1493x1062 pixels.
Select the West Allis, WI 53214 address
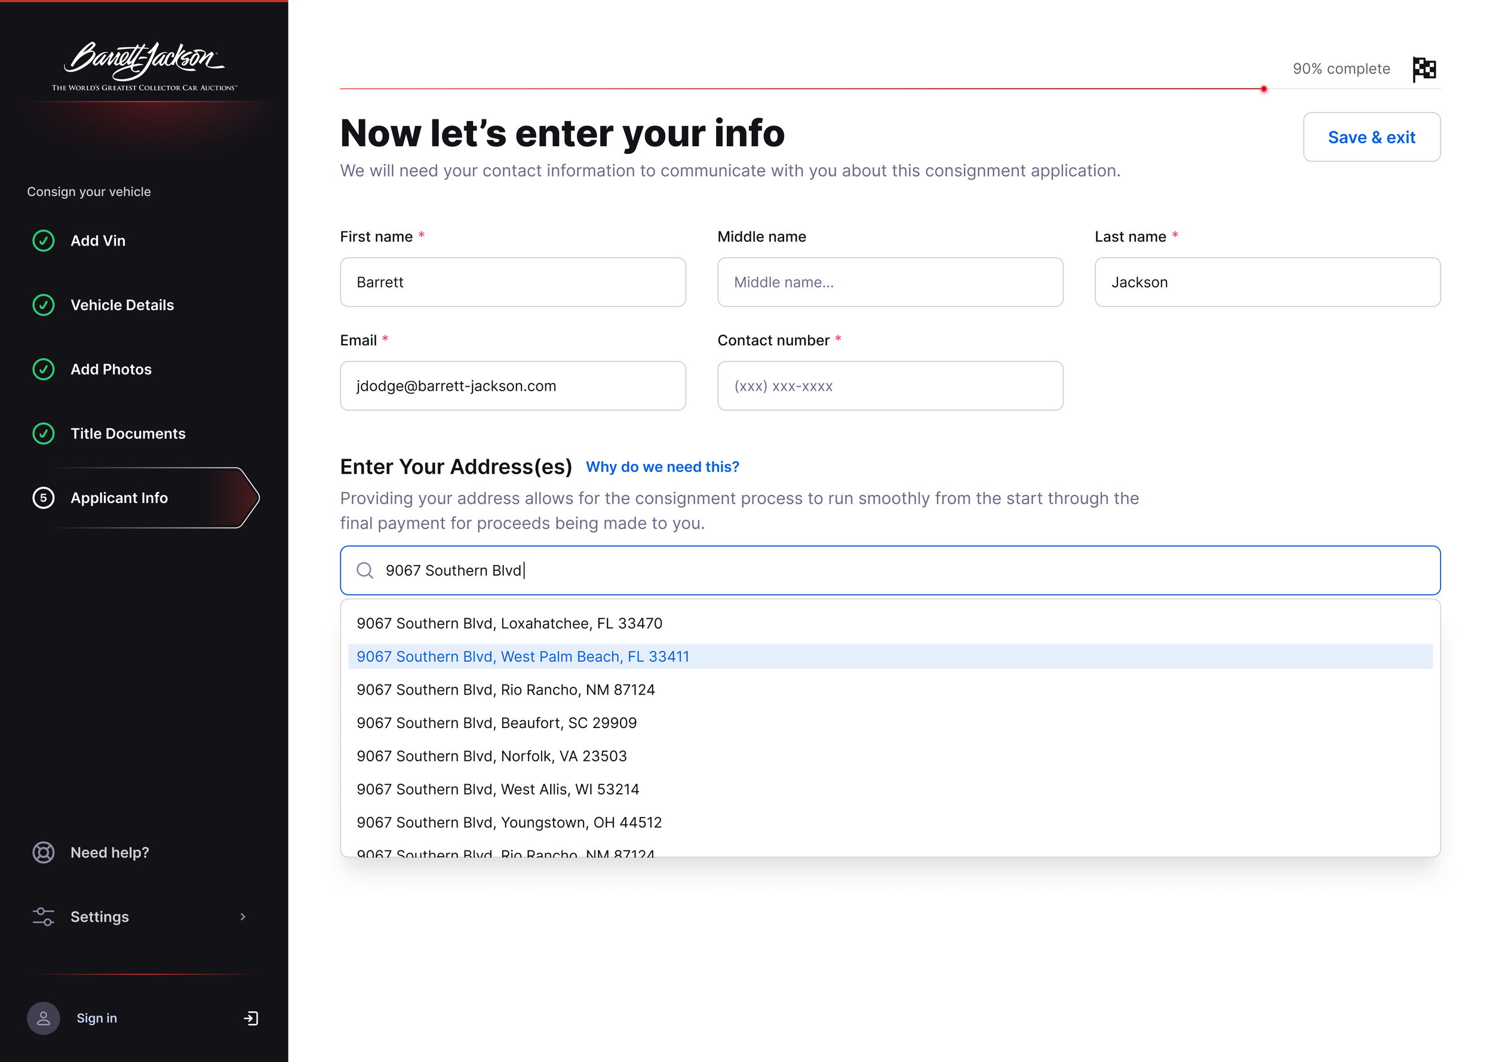pyautogui.click(x=890, y=789)
